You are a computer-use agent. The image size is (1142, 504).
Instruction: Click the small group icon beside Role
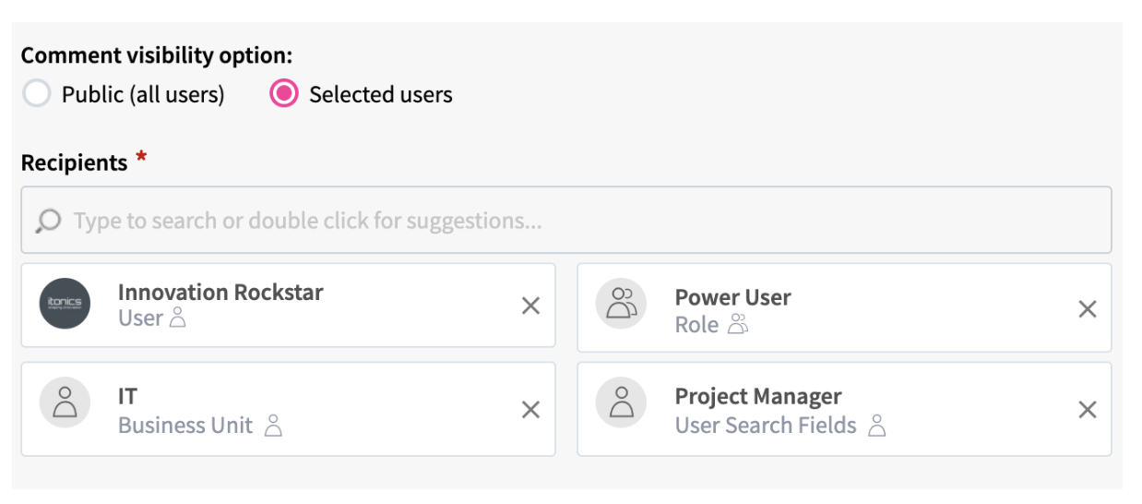pos(738,325)
